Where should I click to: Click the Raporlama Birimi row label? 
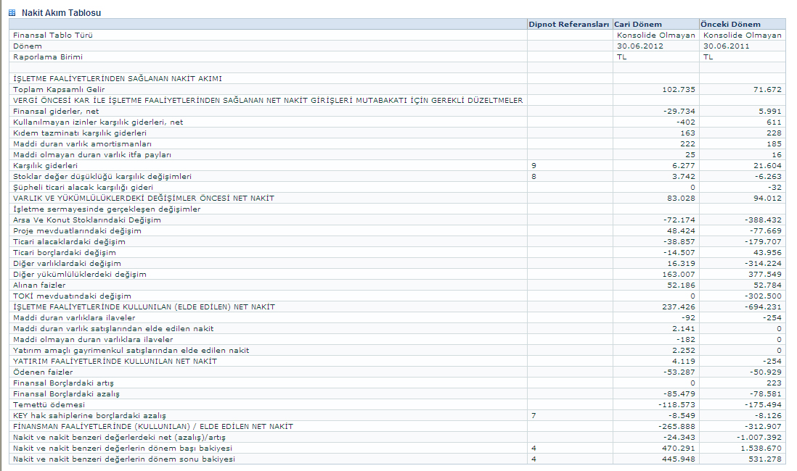[x=48, y=57]
